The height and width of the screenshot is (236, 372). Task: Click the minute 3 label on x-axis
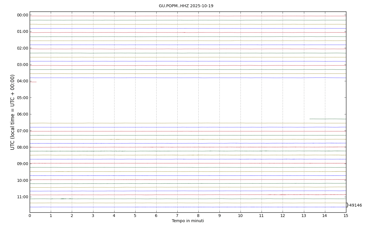tap(93, 216)
